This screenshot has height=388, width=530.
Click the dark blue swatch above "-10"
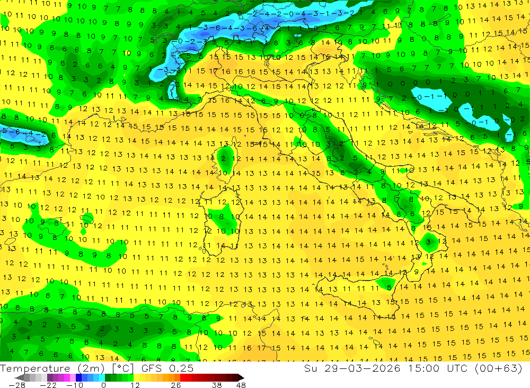pos(78,377)
